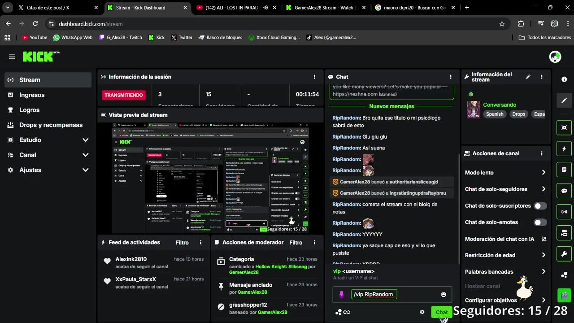
Task: Open chat settings gear icon
Action: (x=422, y=312)
